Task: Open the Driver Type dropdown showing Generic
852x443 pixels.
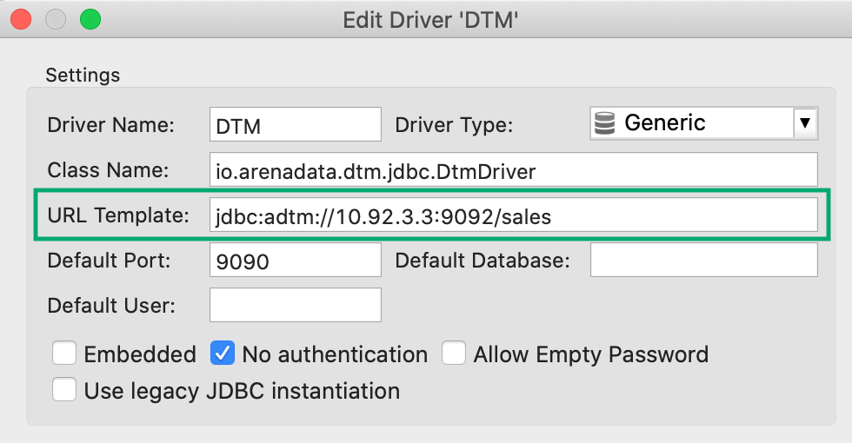Action: pyautogui.click(x=691, y=123)
